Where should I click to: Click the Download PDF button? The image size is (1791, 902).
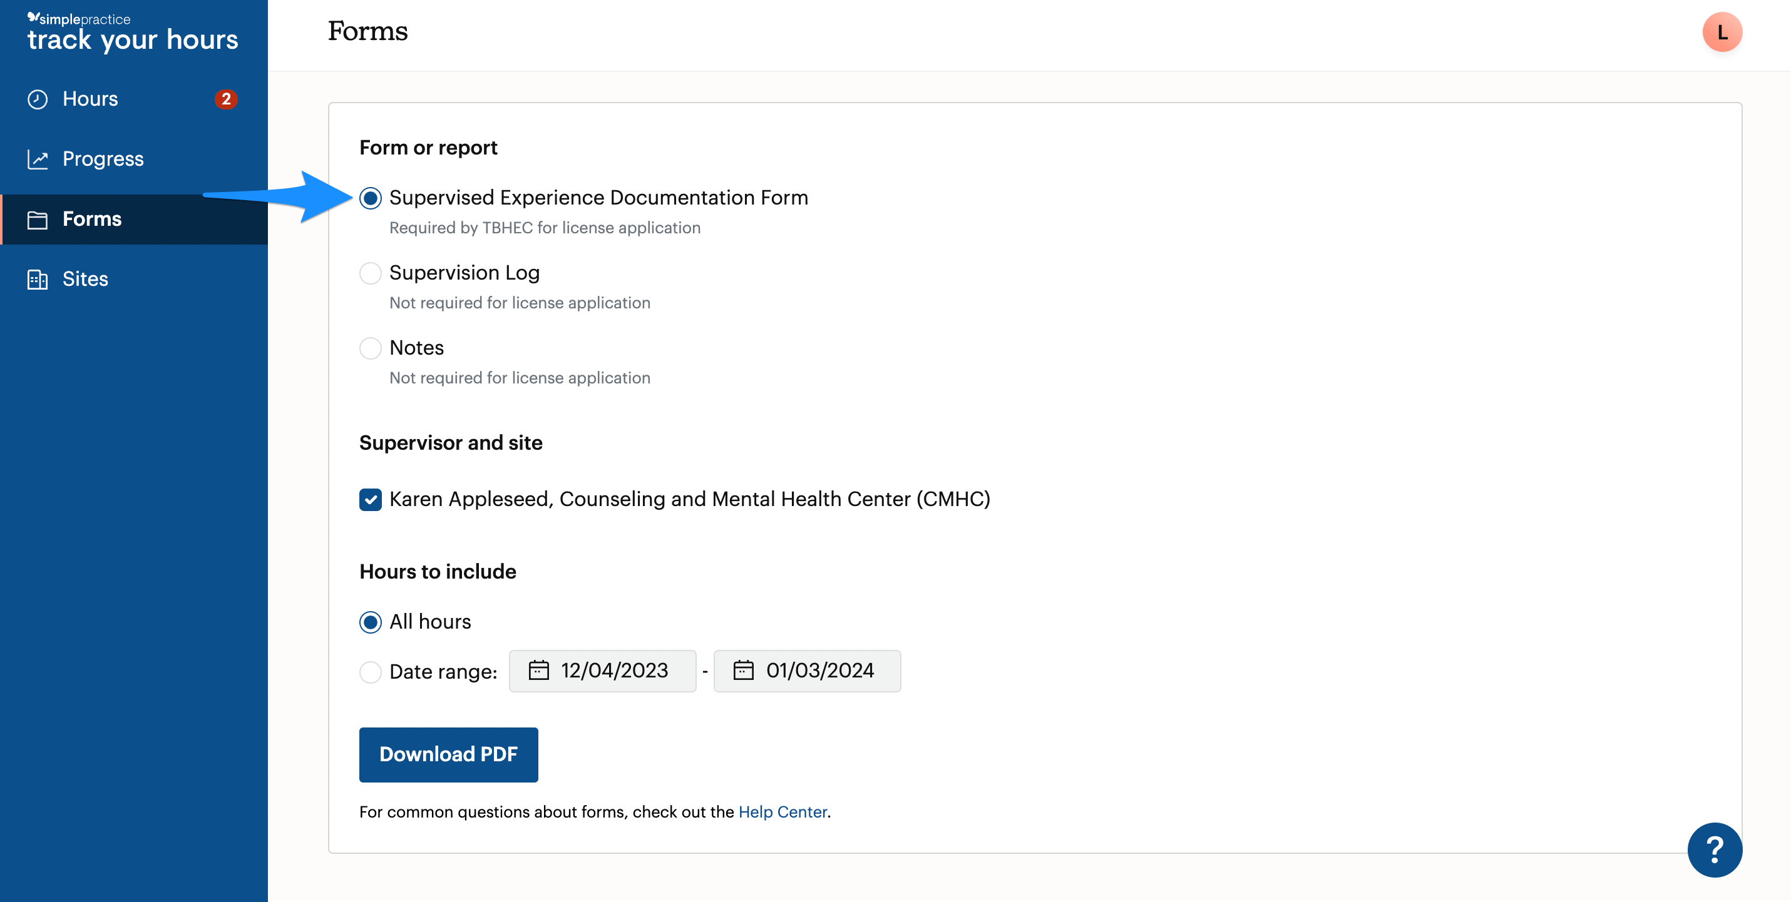448,754
